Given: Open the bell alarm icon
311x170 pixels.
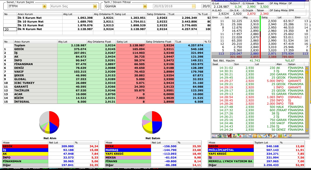Looking at the screenshot, I should (285, 136).
